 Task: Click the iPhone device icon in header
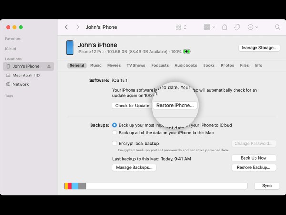(70, 48)
